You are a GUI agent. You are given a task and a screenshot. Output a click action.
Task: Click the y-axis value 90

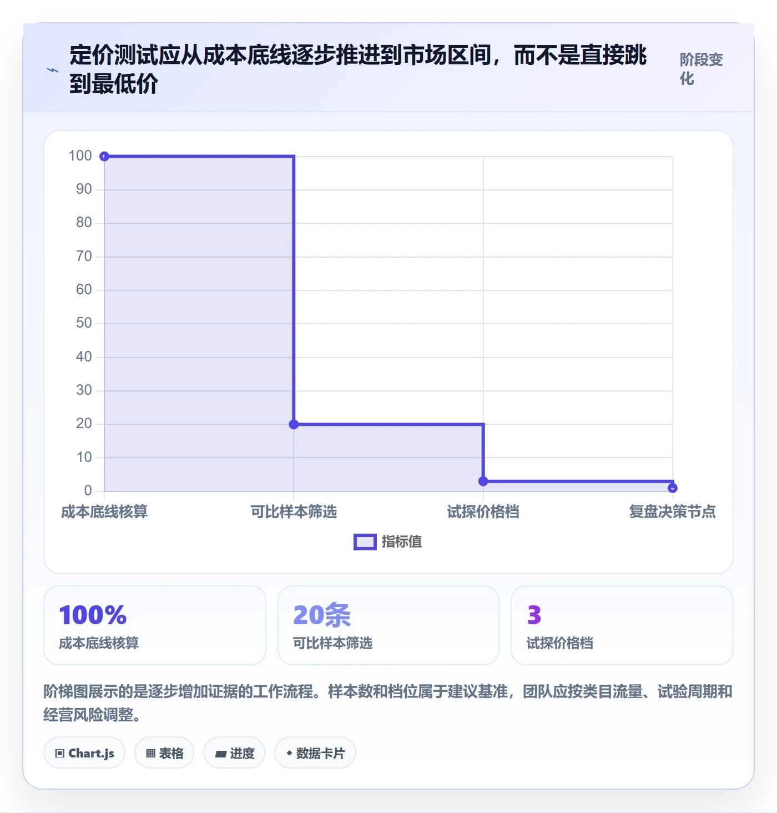pyautogui.click(x=84, y=189)
